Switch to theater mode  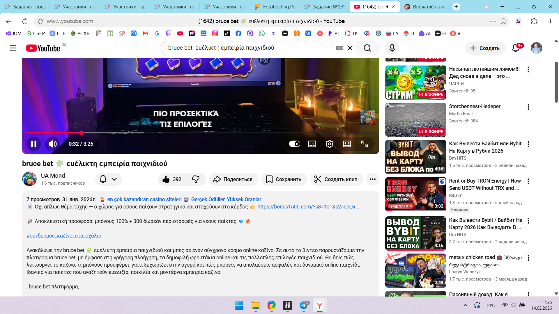pos(347,144)
